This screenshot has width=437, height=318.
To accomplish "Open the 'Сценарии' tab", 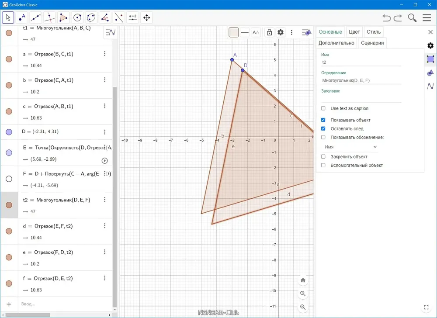I will tap(372, 43).
